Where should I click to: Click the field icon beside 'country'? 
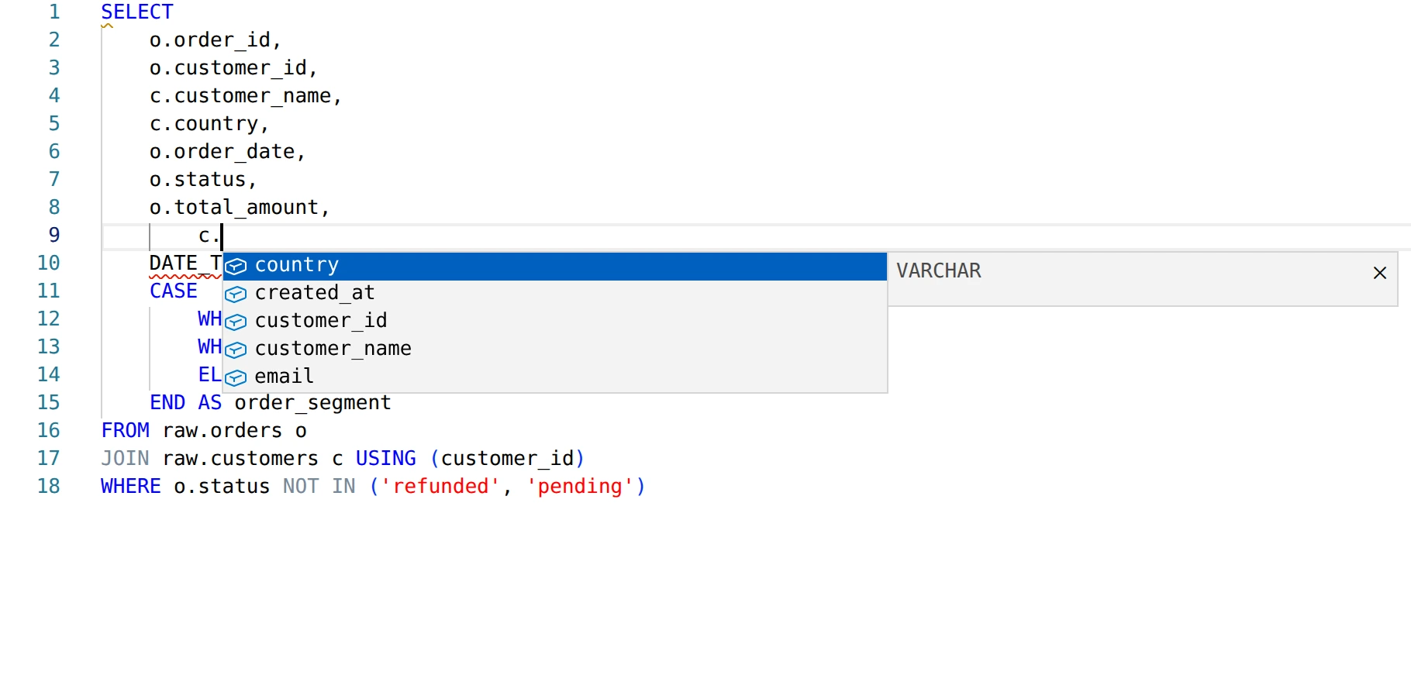(236, 267)
